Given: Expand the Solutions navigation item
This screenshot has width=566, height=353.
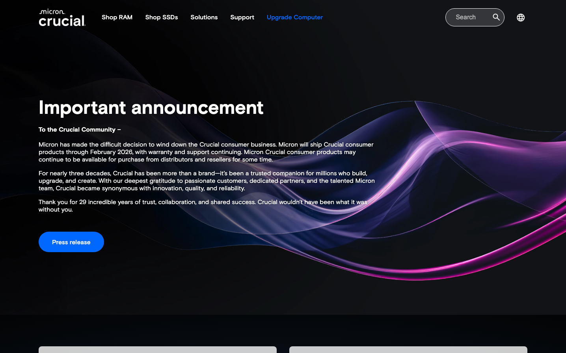Looking at the screenshot, I should 204,17.
